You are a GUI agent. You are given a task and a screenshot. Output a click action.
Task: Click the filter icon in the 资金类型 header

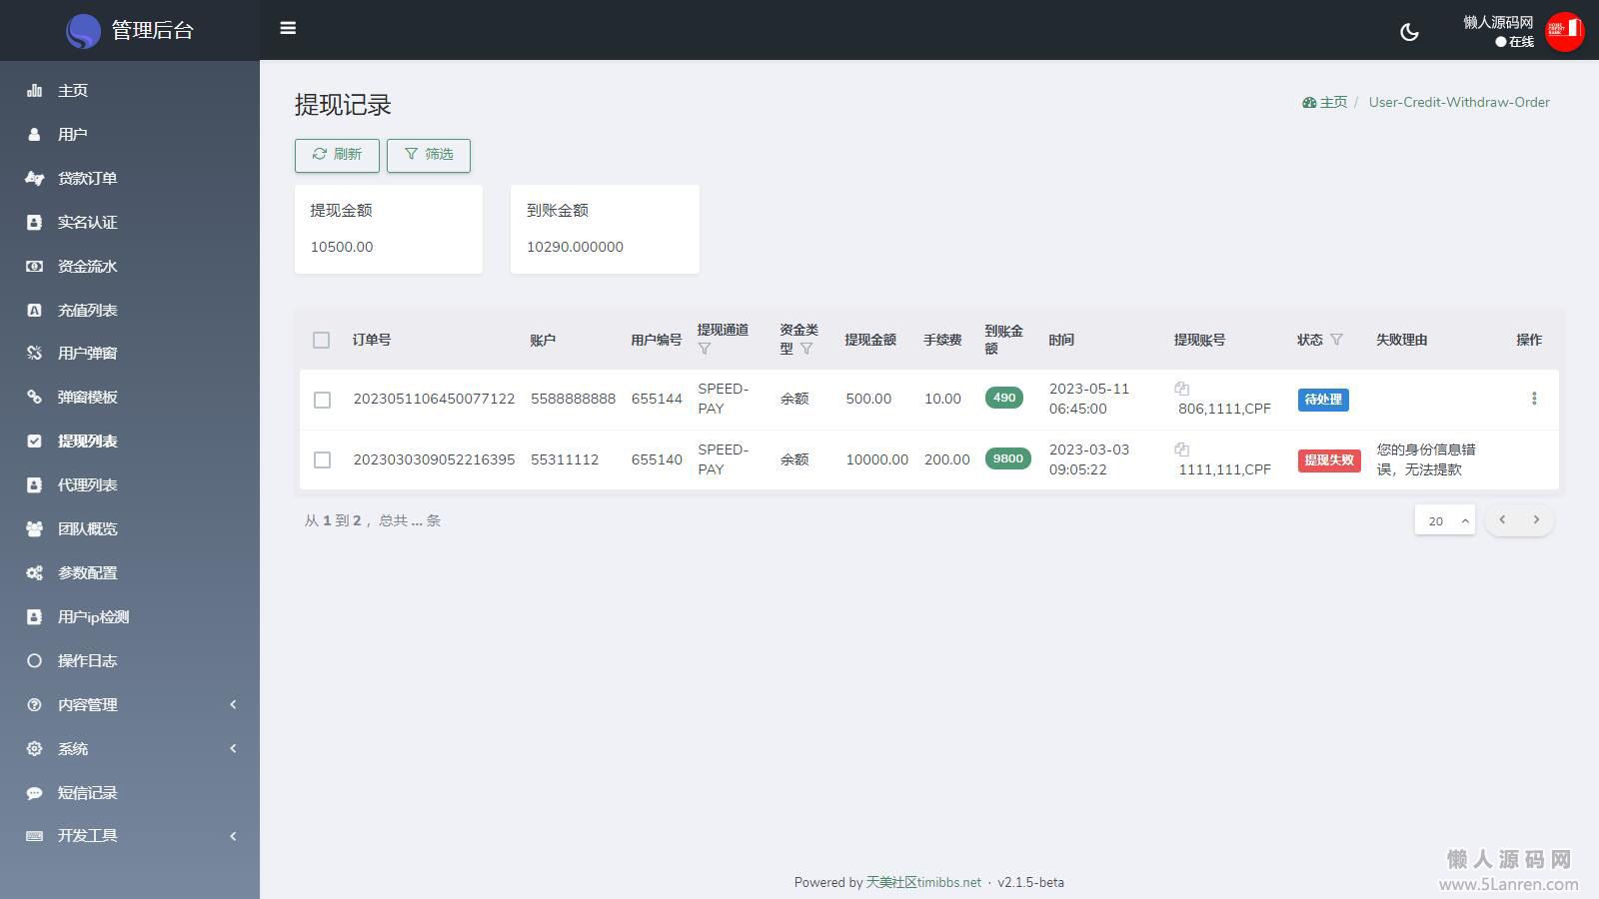(x=806, y=349)
